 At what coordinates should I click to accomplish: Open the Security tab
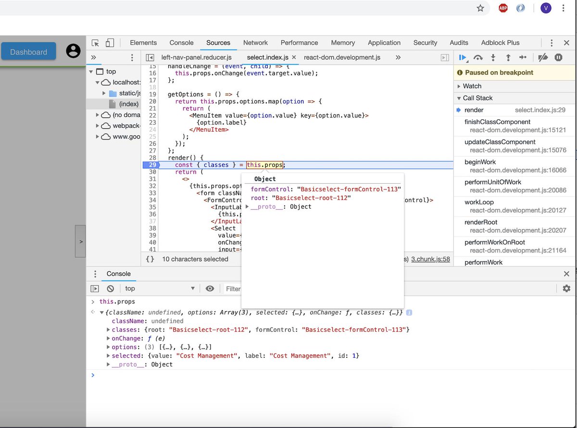pyautogui.click(x=426, y=43)
